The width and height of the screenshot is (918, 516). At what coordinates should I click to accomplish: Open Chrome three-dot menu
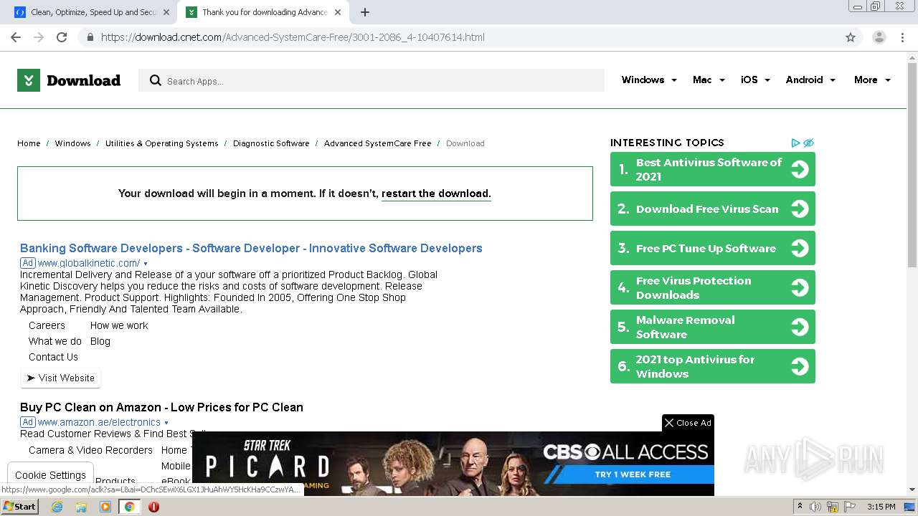[x=902, y=37]
